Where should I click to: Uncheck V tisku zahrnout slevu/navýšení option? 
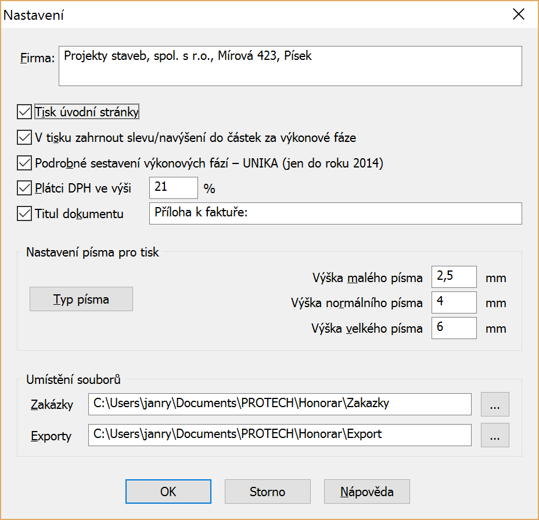(24, 138)
